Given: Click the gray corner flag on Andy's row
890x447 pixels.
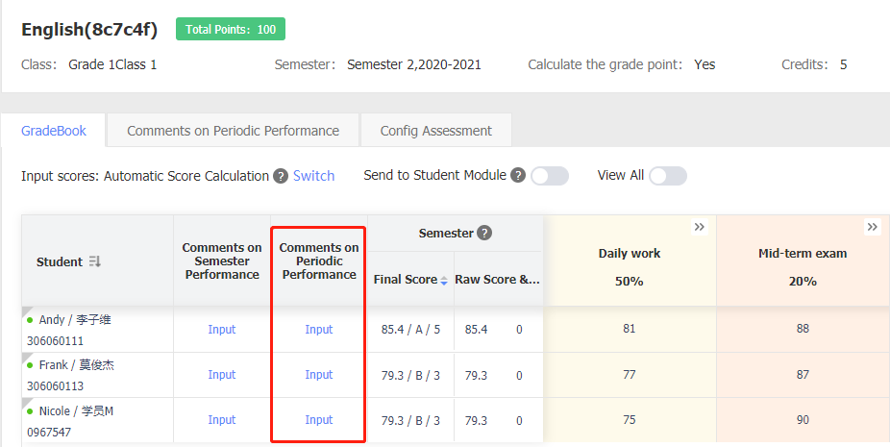Looking at the screenshot, I should [26, 311].
